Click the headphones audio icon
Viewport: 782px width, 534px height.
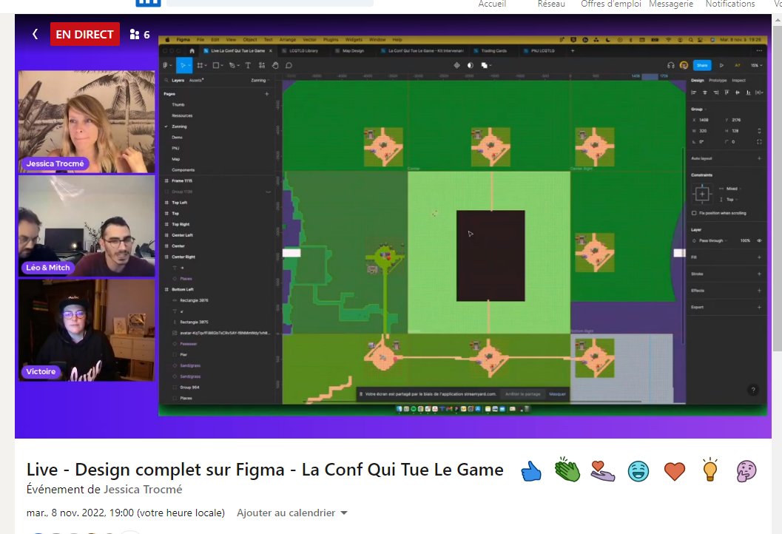point(671,65)
